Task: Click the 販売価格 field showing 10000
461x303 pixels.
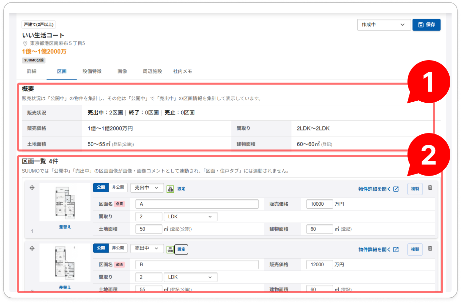Action: [320, 204]
